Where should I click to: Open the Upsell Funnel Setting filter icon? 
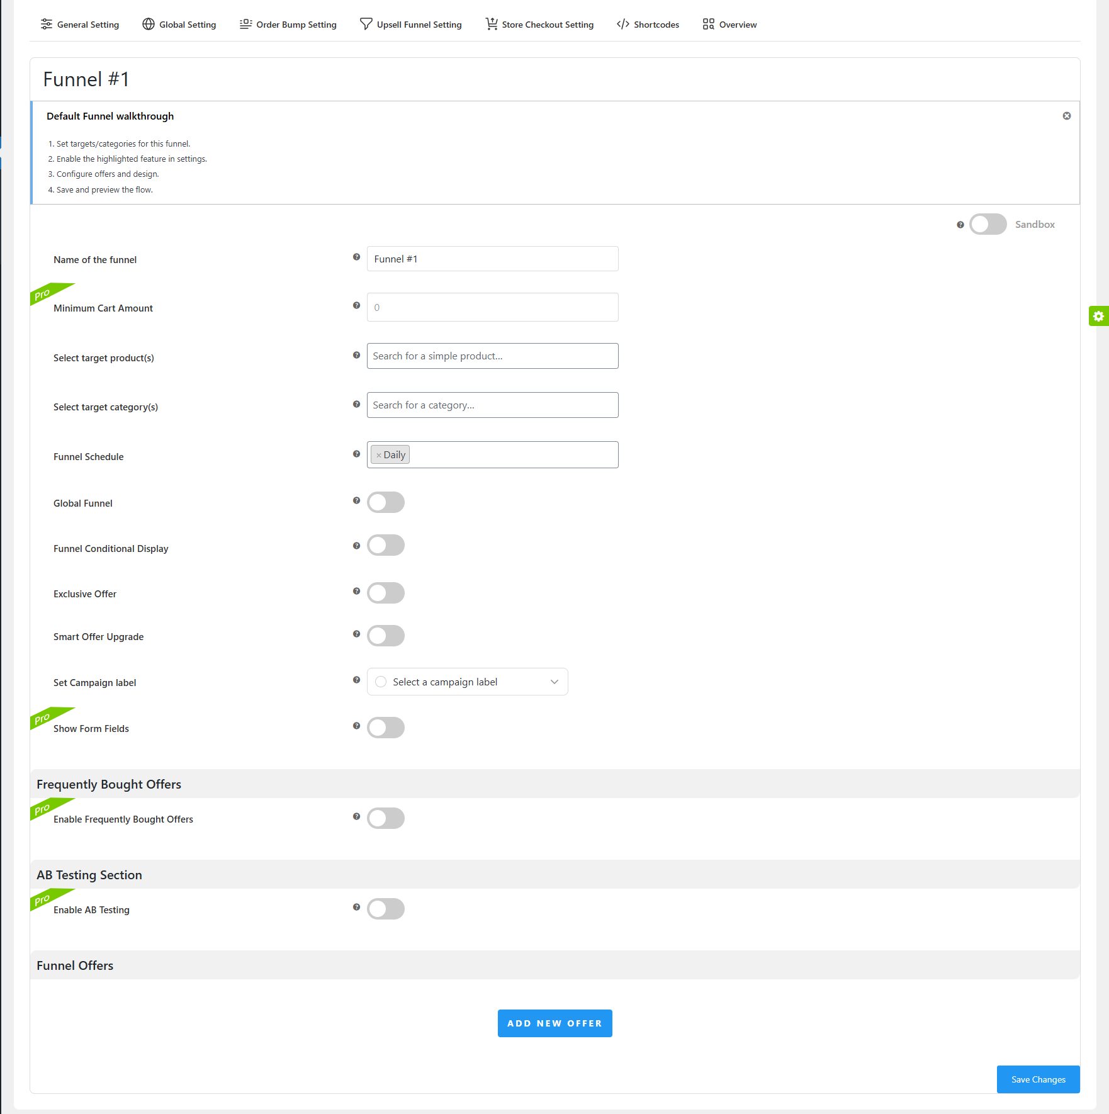[x=366, y=23]
